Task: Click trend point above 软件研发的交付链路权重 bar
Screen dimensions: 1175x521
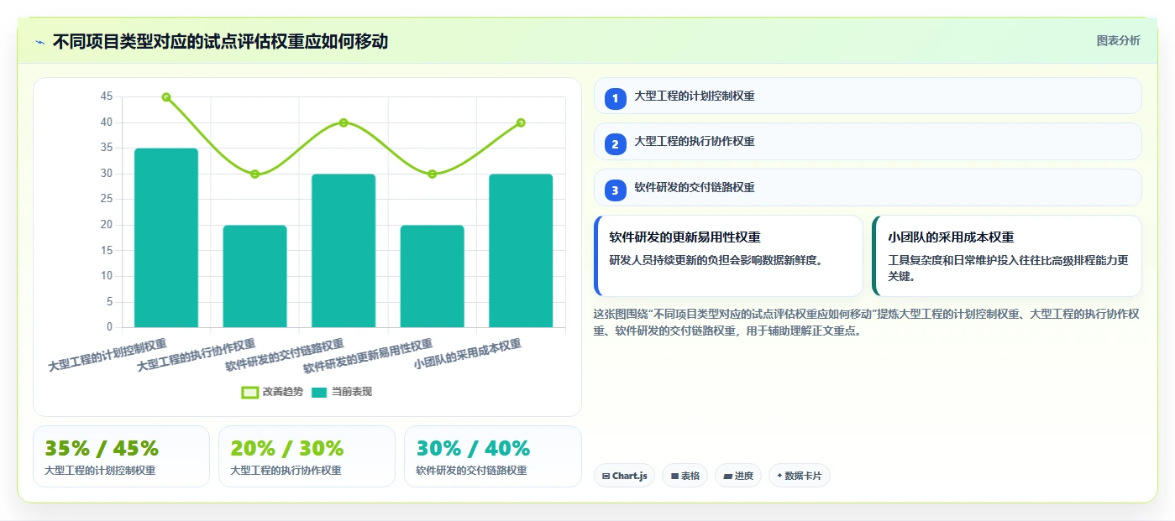Action: point(344,122)
